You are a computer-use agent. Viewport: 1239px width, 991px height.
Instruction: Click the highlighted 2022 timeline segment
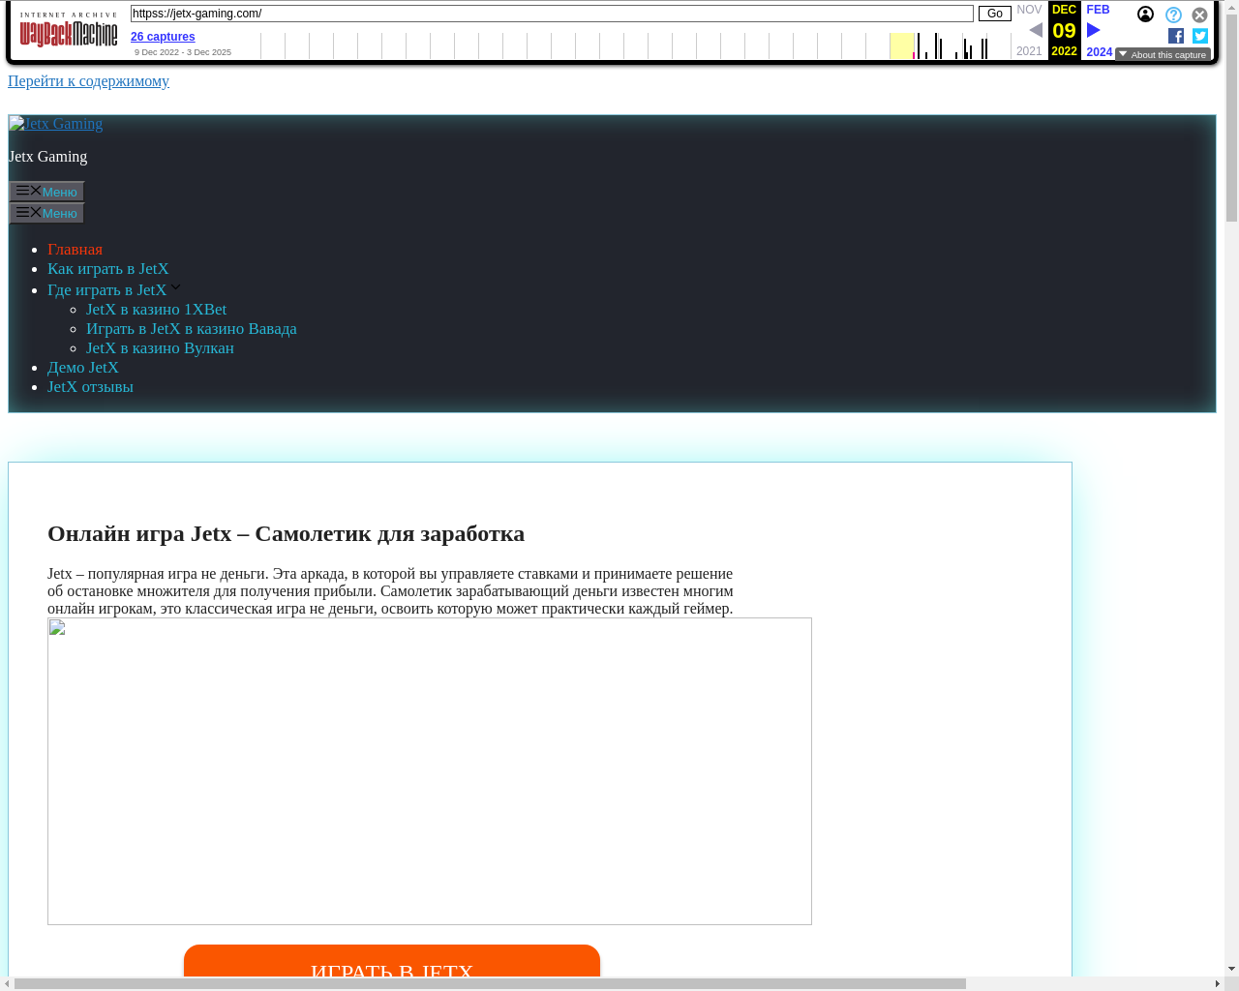(901, 45)
